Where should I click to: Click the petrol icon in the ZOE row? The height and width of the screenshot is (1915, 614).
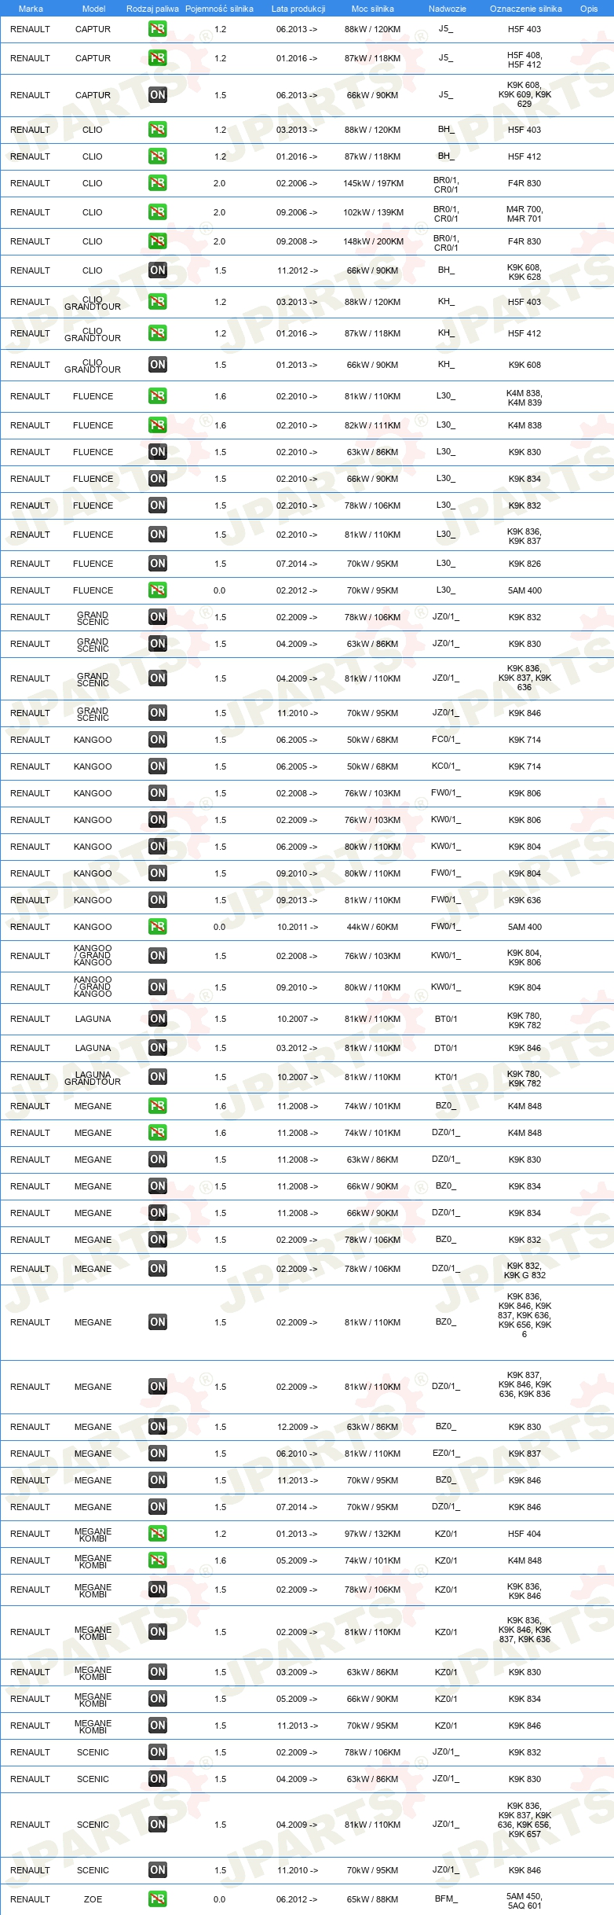point(157,1899)
